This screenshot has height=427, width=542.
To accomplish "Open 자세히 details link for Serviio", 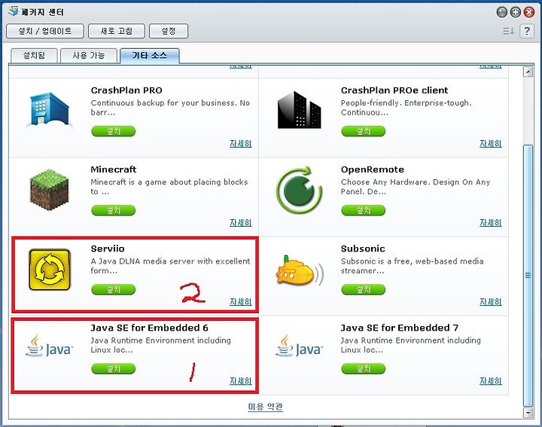I will pos(241,302).
